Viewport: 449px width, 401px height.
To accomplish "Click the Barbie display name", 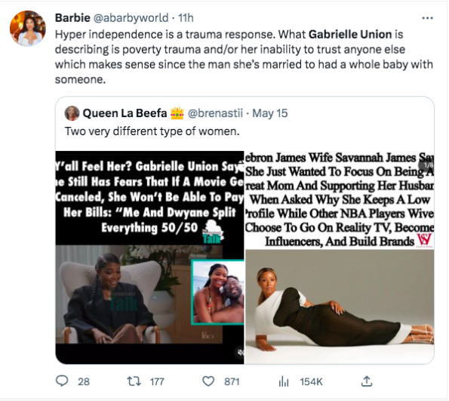I will point(72,18).
